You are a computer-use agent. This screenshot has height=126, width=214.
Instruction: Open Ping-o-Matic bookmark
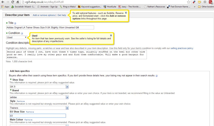(68, 6)
